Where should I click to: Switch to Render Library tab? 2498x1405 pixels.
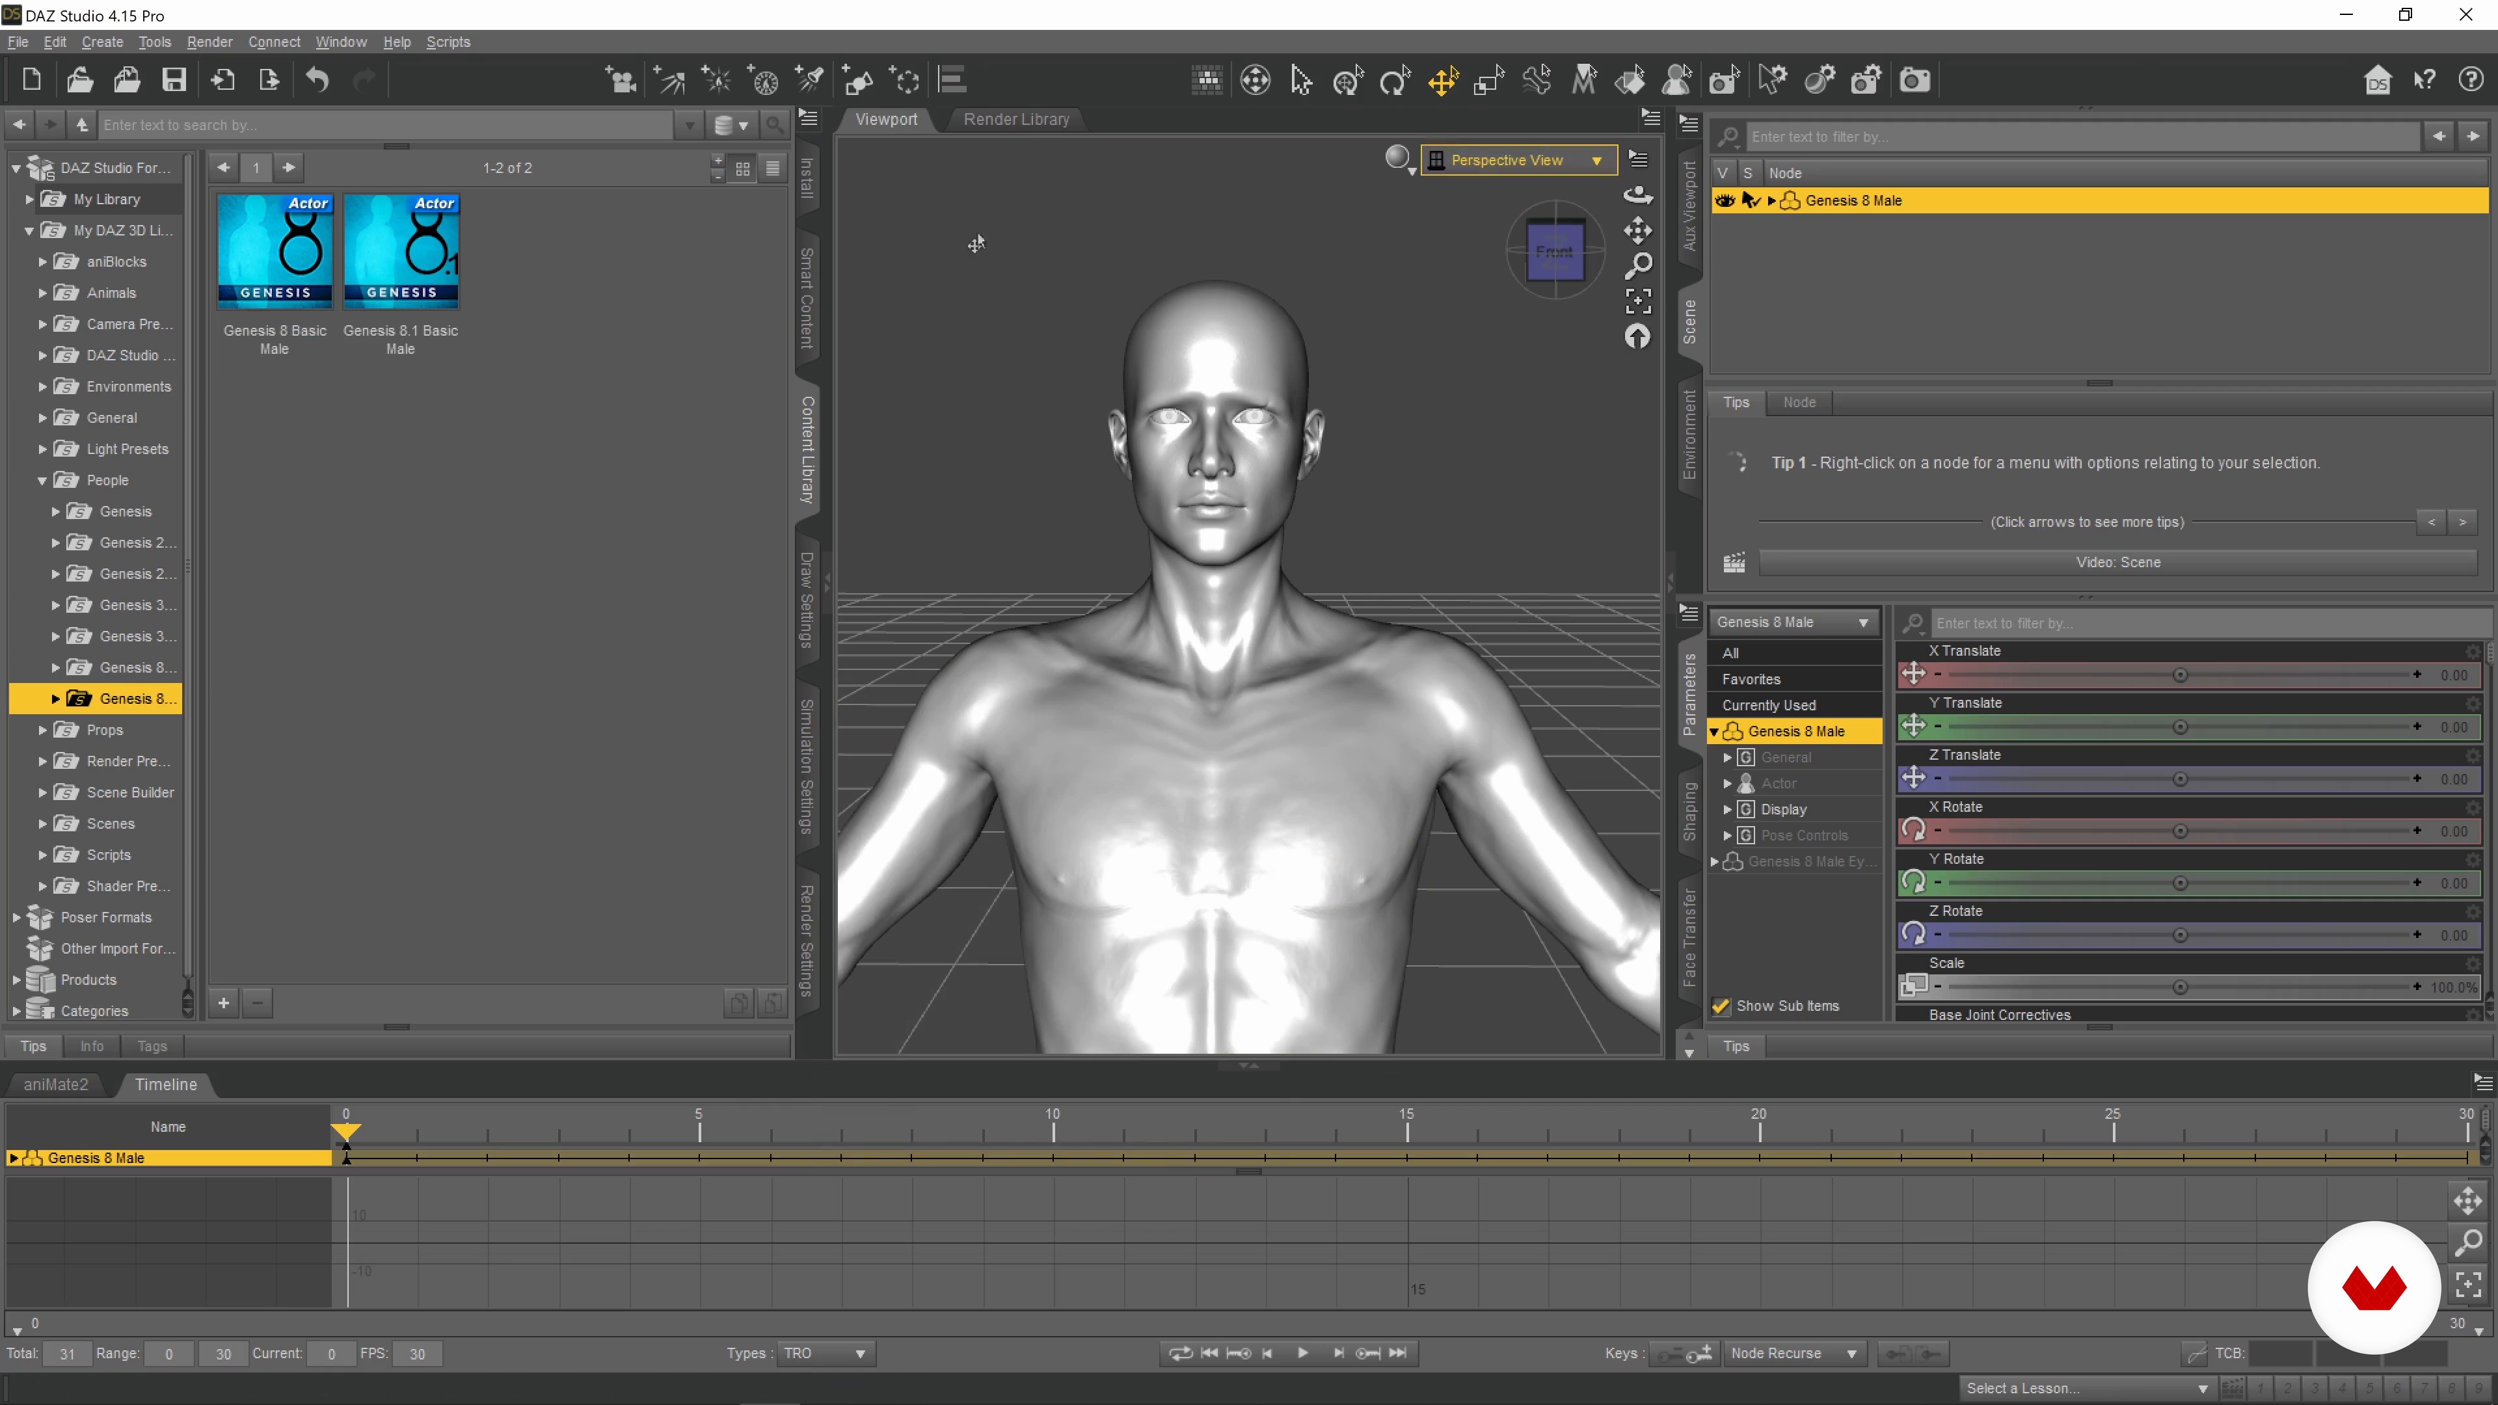(x=1016, y=119)
